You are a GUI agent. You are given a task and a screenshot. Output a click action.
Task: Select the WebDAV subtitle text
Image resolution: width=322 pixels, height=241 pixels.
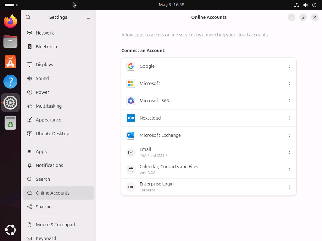[x=147, y=173]
